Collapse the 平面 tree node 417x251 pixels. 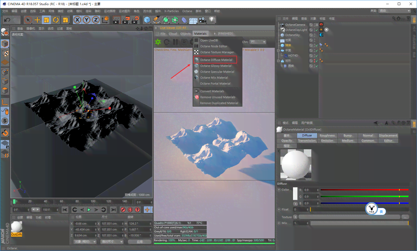(278, 51)
